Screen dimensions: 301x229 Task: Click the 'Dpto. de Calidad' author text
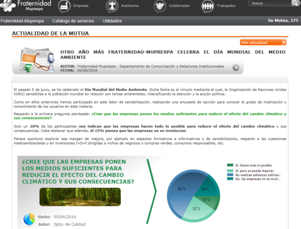69,224
